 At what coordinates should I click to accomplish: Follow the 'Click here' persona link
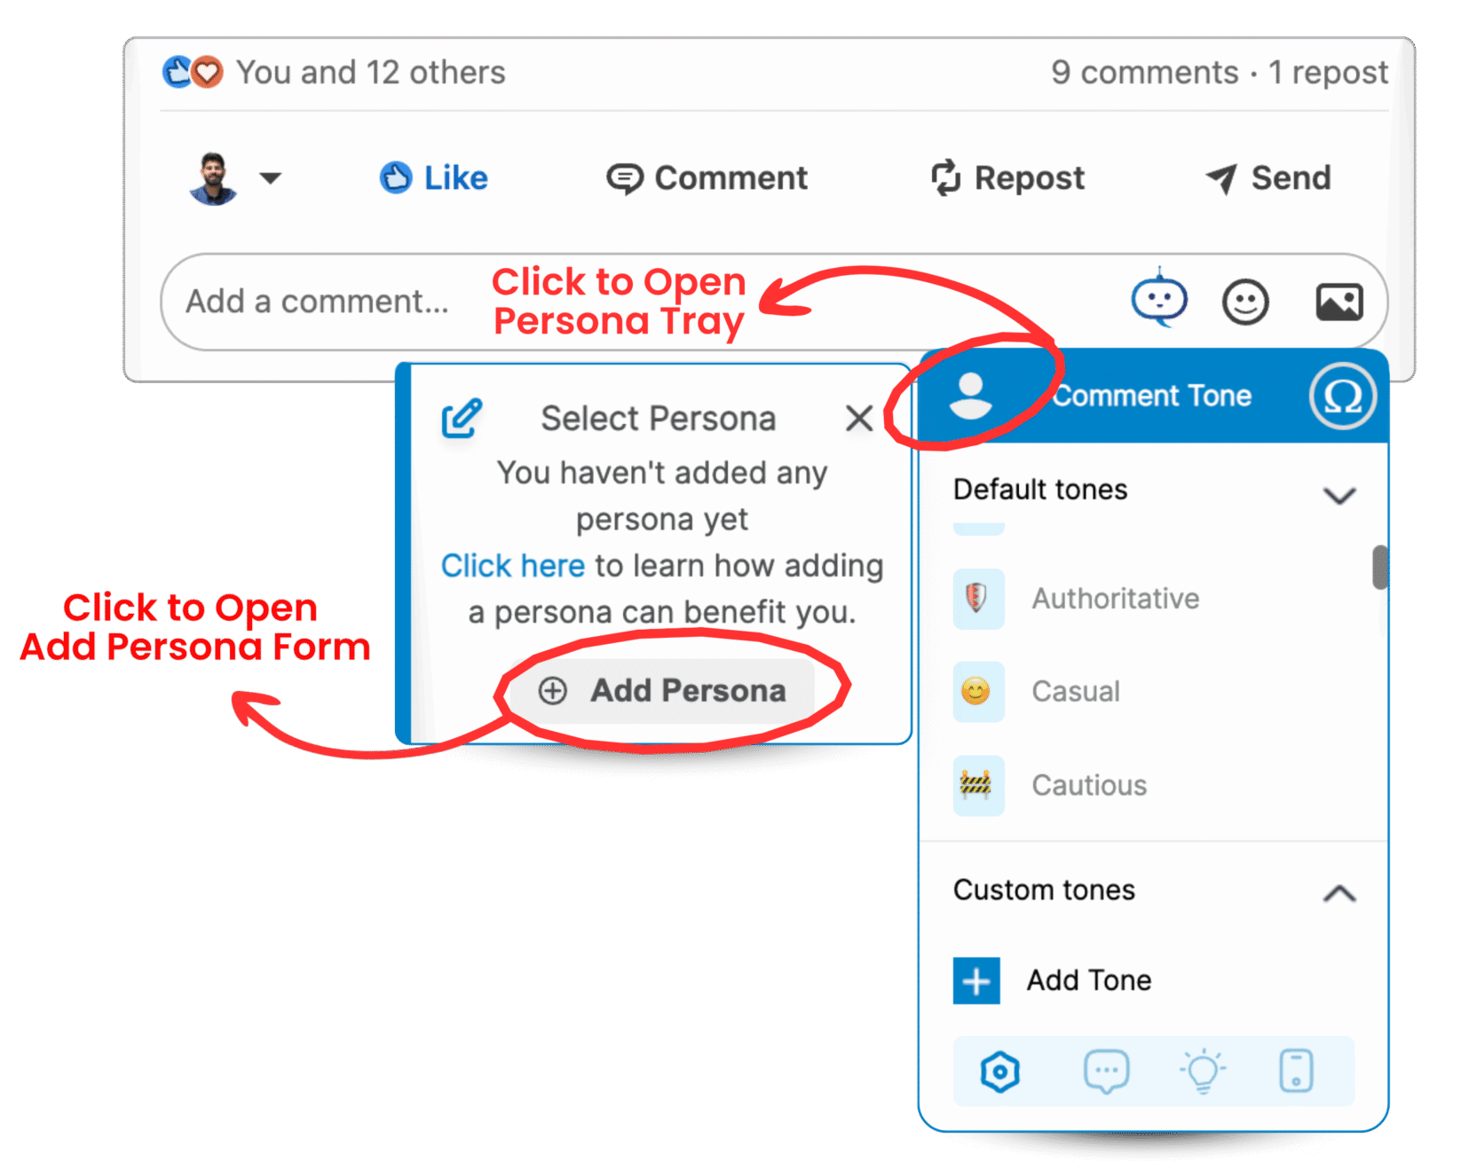[513, 566]
